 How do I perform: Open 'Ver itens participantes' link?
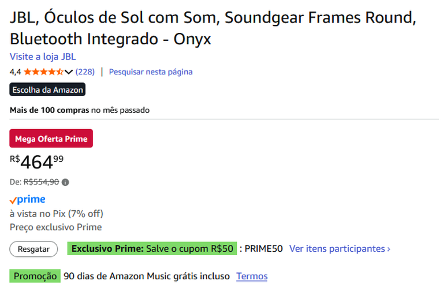coord(340,249)
